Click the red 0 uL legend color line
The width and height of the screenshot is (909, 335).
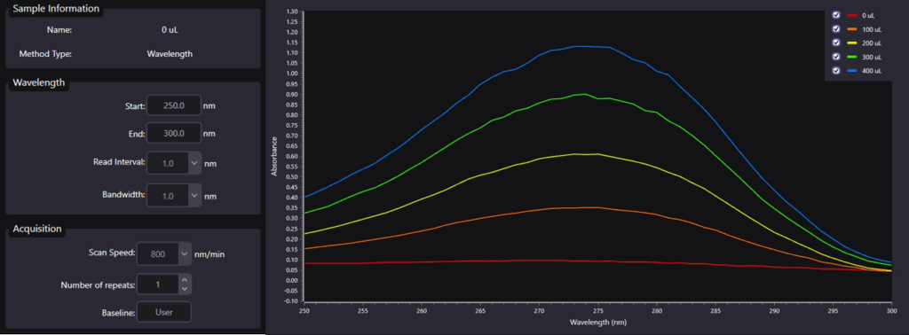point(852,15)
